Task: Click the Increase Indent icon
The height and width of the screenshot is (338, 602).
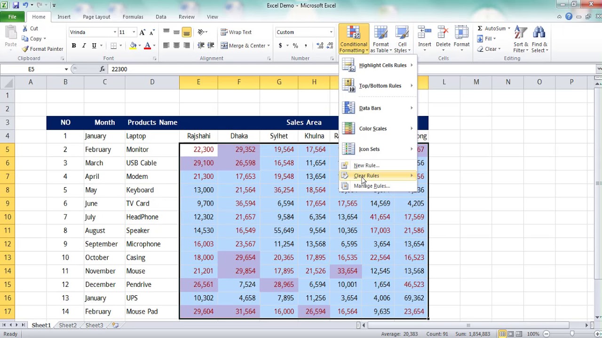Action: (211, 46)
